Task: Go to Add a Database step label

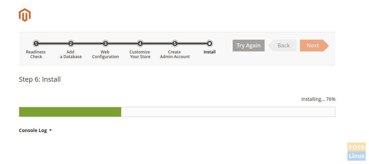Action: point(71,54)
